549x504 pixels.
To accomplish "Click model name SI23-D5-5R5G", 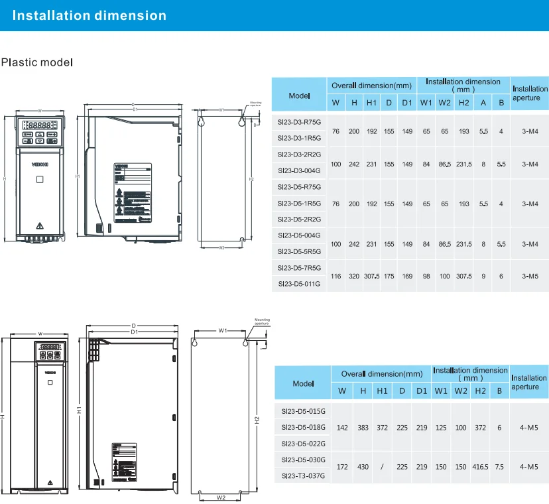I will pyautogui.click(x=299, y=251).
